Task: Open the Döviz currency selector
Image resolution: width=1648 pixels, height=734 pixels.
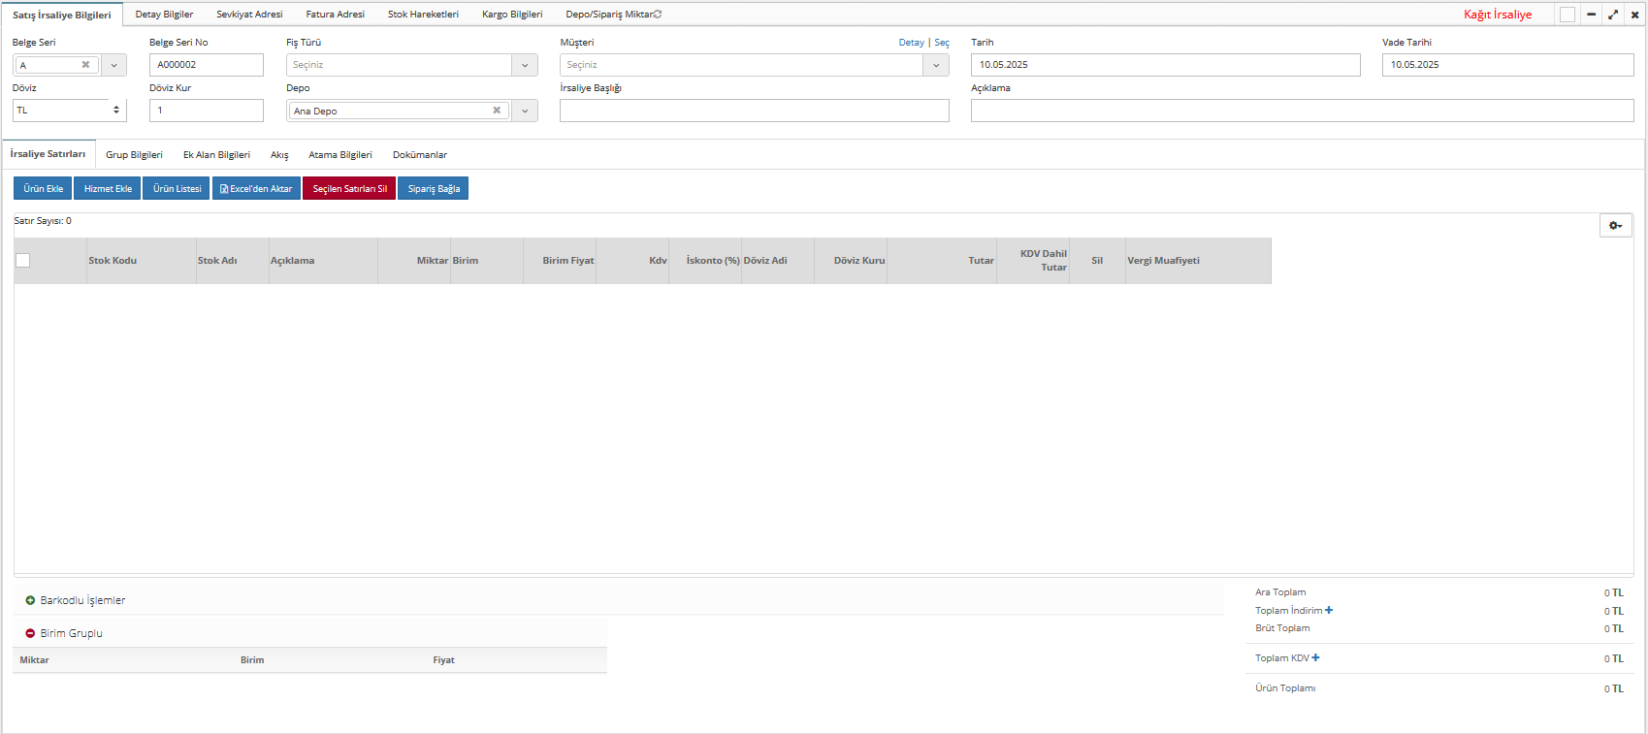Action: [69, 111]
